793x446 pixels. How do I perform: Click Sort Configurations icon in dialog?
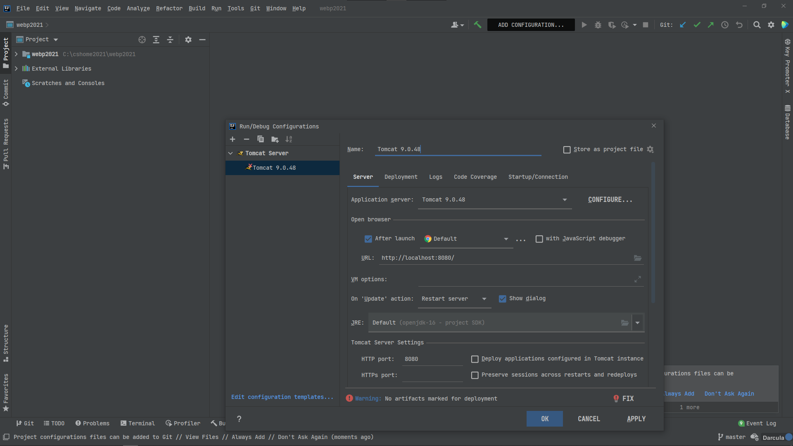pos(289,139)
